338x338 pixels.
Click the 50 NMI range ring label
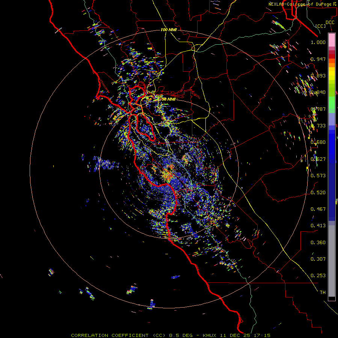tap(169, 99)
